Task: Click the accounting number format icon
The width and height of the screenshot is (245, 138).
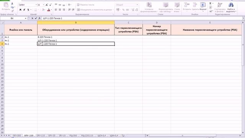Action: click(x=118, y=10)
